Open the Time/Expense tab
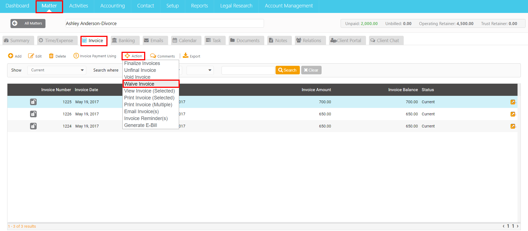Image resolution: width=528 pixels, height=231 pixels. (57, 40)
